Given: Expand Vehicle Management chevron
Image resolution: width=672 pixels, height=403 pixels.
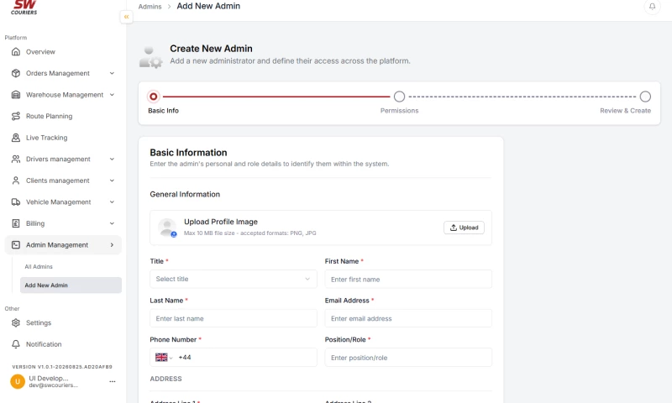Looking at the screenshot, I should coord(112,201).
